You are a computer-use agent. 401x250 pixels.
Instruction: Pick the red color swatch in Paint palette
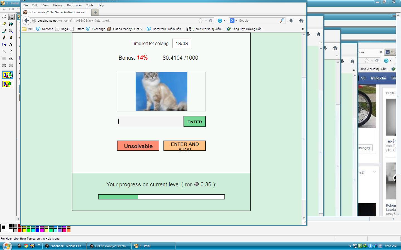(19, 230)
